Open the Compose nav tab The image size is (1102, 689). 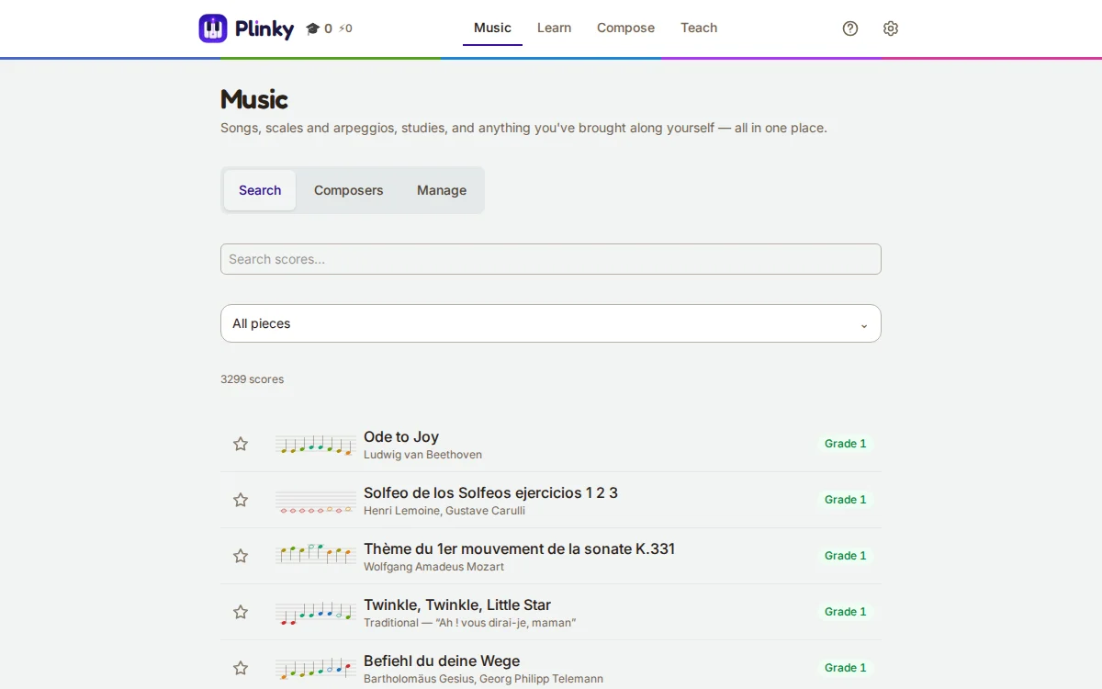(x=625, y=28)
